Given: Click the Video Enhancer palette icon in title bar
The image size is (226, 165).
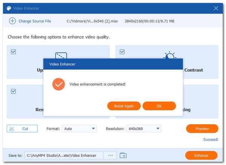Looking at the screenshot, I should click(x=9, y=8).
